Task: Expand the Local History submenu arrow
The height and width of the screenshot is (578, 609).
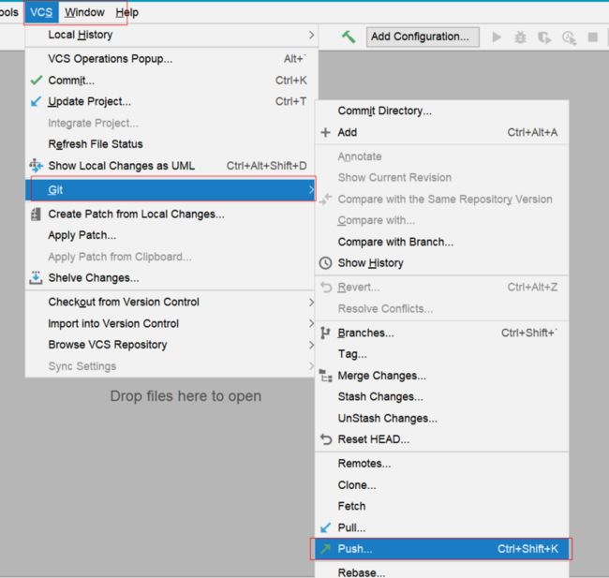Action: tap(311, 35)
